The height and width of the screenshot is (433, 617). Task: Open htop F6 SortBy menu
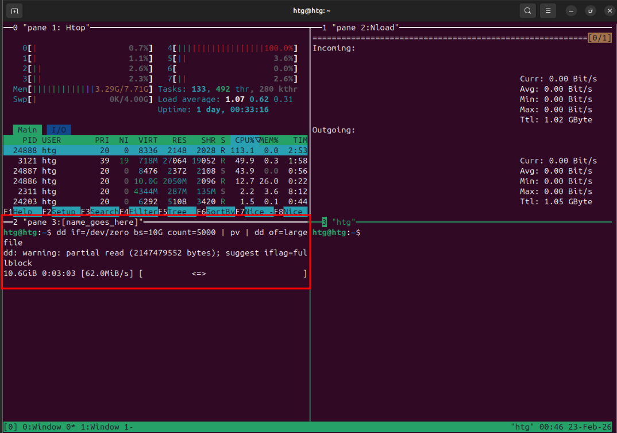click(x=215, y=212)
